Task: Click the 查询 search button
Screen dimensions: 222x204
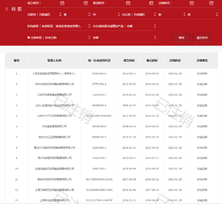Action: [181, 37]
